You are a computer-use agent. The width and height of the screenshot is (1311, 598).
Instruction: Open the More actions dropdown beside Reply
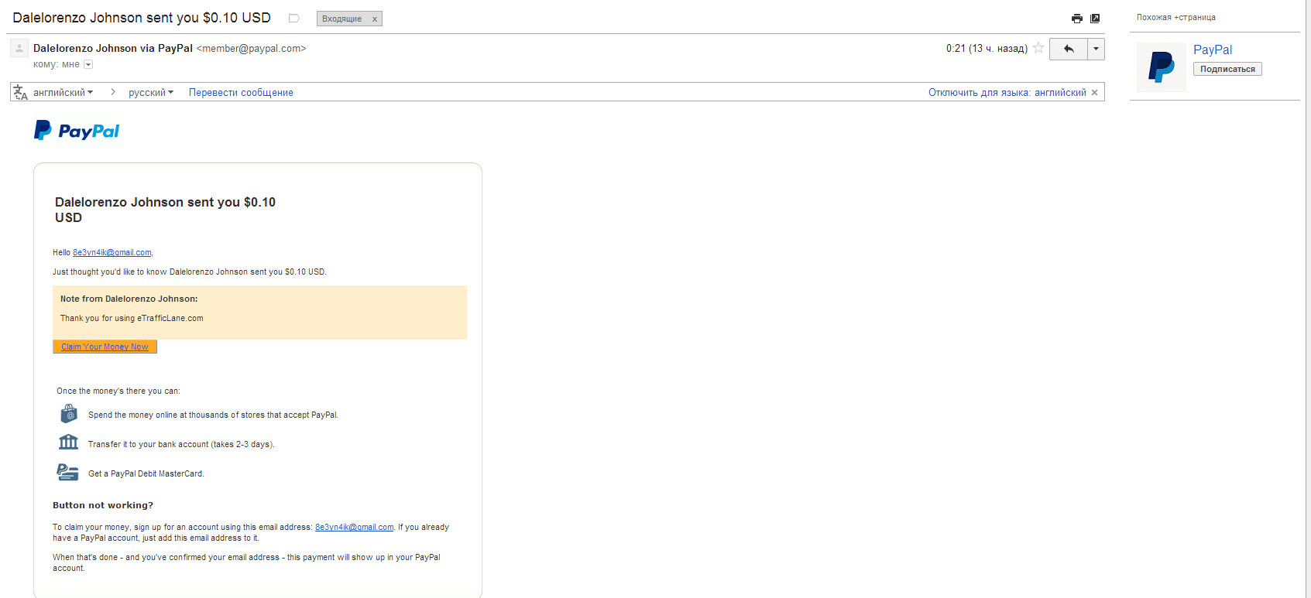(1096, 49)
